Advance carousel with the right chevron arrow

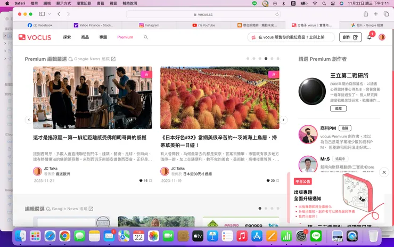(283, 120)
